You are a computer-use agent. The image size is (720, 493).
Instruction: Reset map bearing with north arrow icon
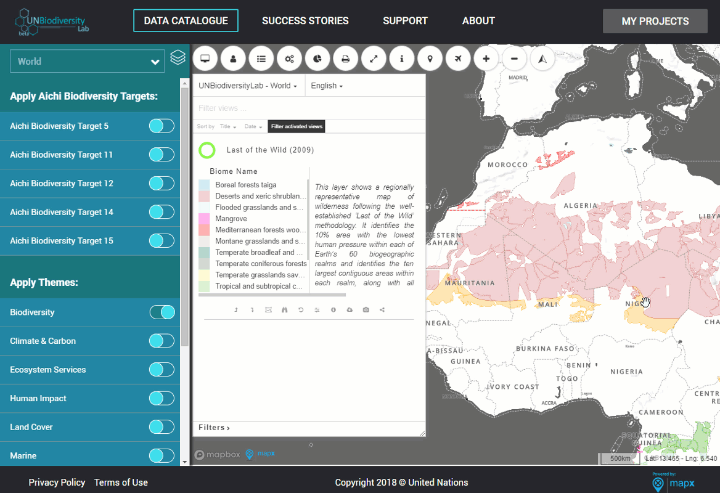[542, 59]
